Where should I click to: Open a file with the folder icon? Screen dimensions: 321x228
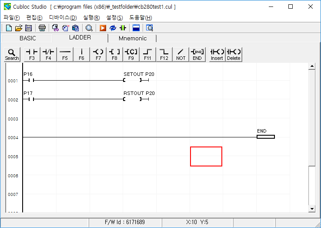(18, 28)
